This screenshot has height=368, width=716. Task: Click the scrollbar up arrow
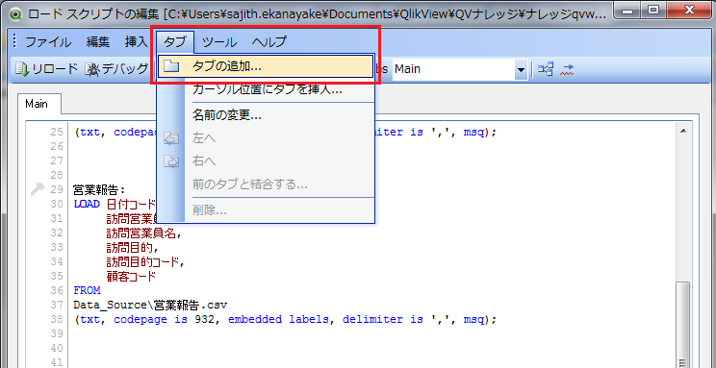683,132
